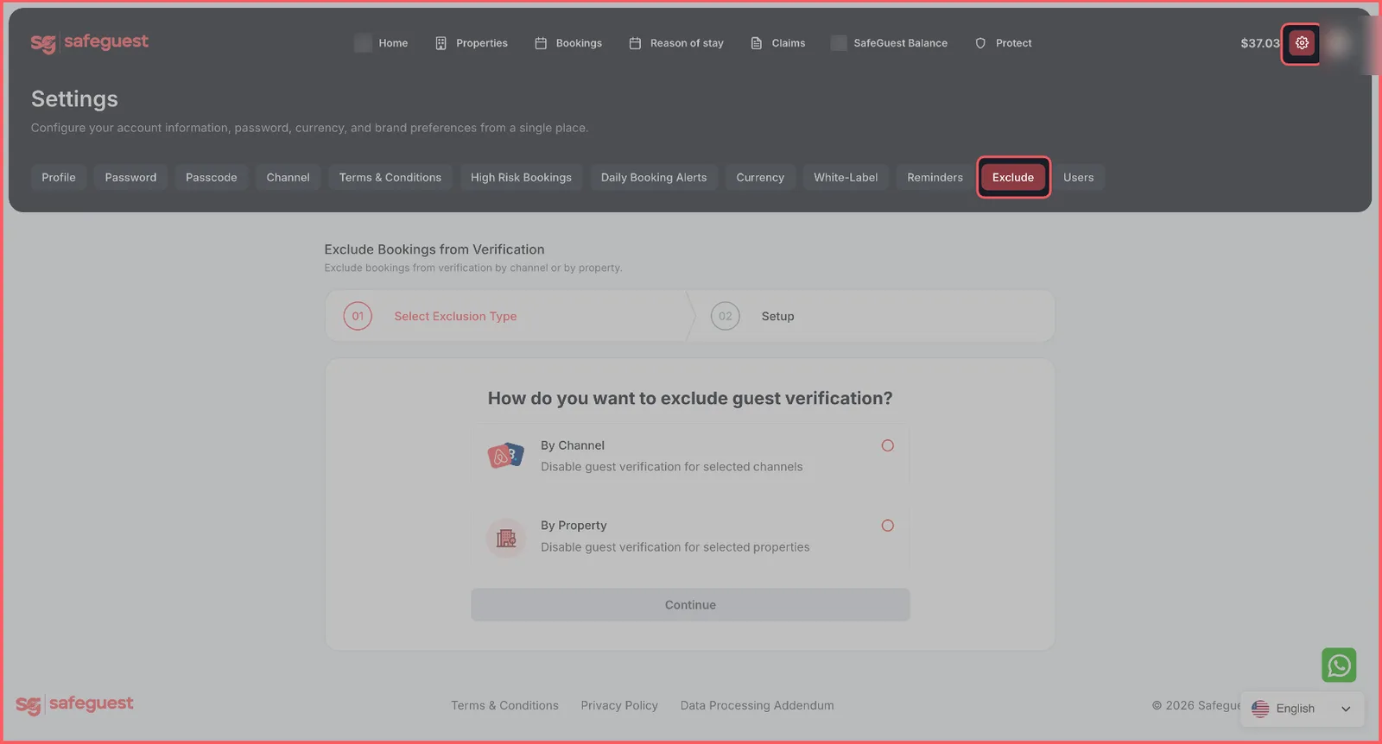Click the Bookings calendar icon
Image resolution: width=1382 pixels, height=744 pixels.
pos(541,43)
